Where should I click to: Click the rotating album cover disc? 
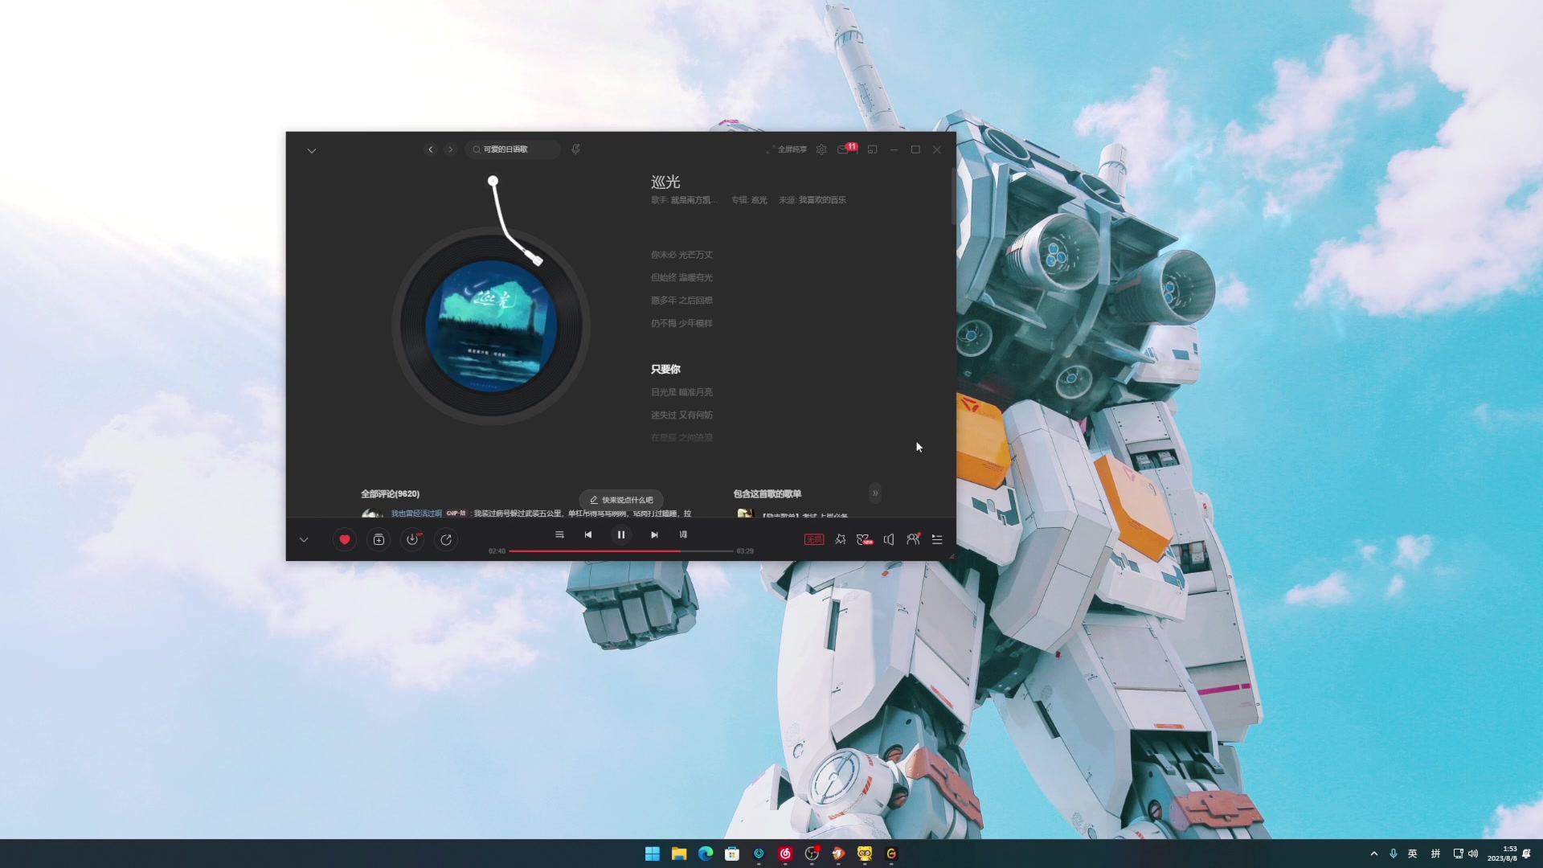coord(491,326)
